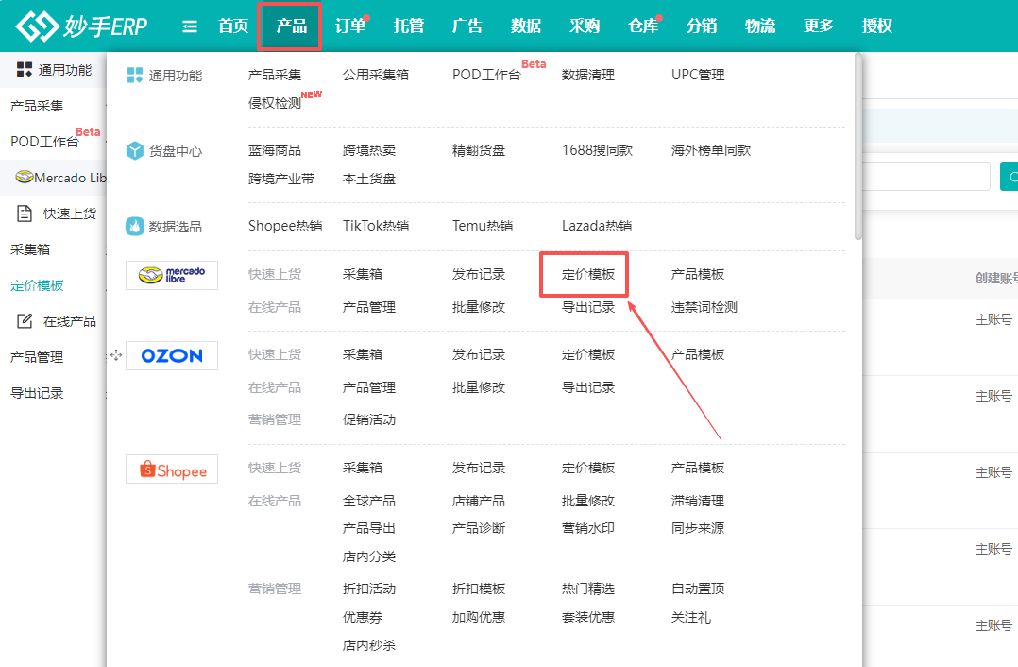Click the OZON platform logo
This screenshot has width=1018, height=667.
point(172,355)
